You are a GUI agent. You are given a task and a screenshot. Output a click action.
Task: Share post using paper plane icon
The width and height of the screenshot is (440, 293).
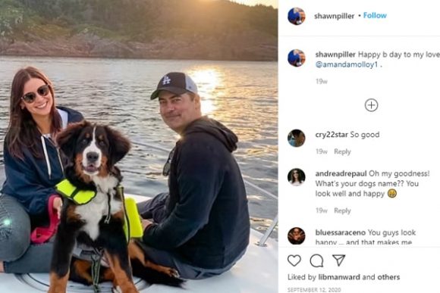[338, 260]
